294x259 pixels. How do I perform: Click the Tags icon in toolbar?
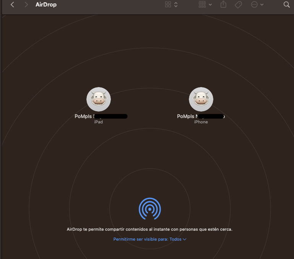(x=238, y=5)
